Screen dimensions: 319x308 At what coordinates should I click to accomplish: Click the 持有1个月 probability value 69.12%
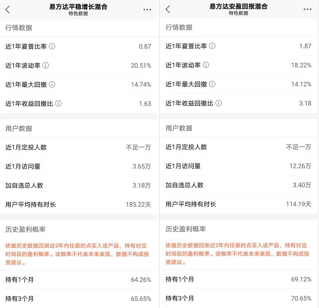[x=301, y=279]
